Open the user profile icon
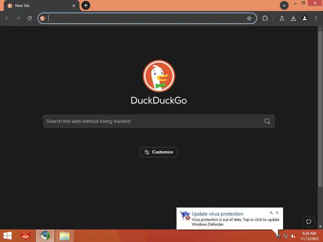The height and width of the screenshot is (242, 323). 304,18
